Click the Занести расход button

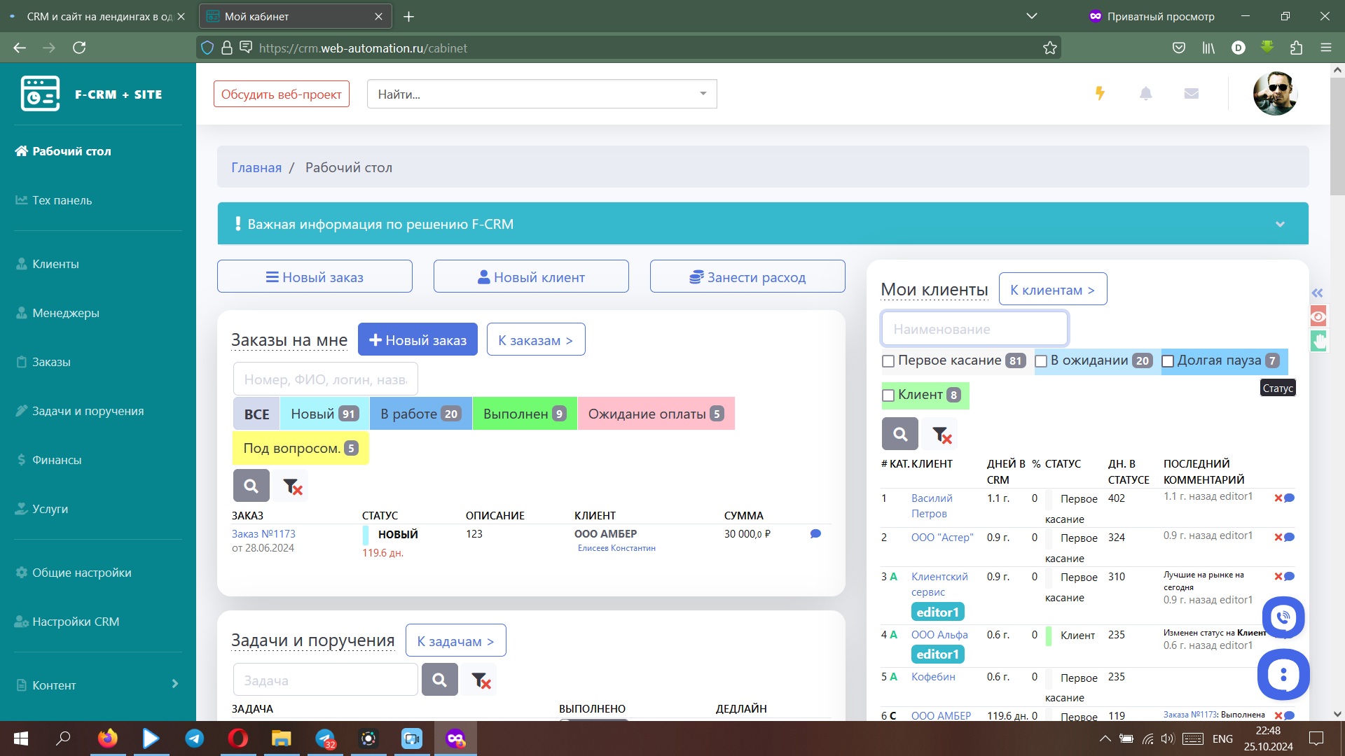coord(747,277)
